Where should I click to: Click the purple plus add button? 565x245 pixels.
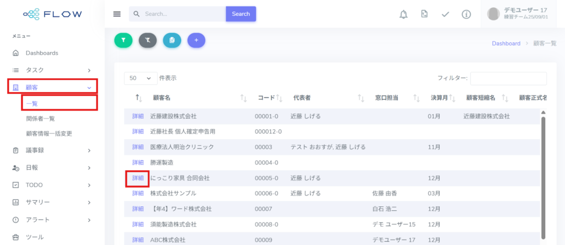[x=196, y=40]
